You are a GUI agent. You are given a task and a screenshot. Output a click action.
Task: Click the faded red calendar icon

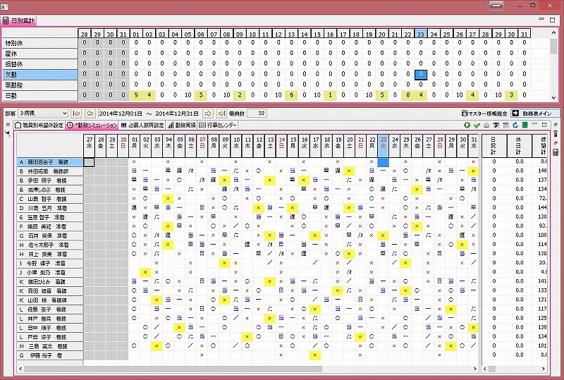coord(505,125)
